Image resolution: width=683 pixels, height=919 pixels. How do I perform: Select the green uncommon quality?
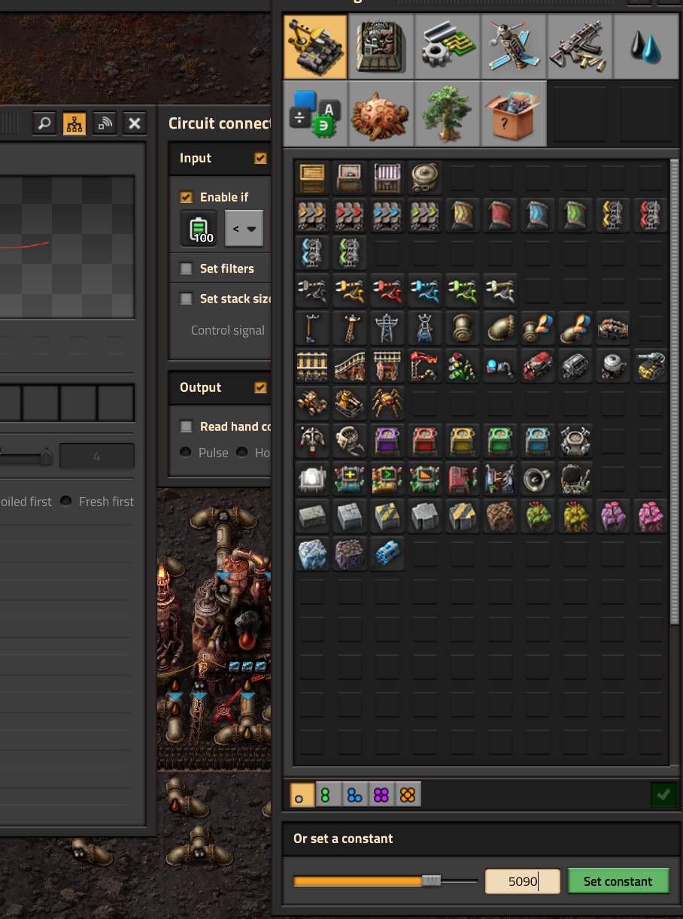[327, 794]
